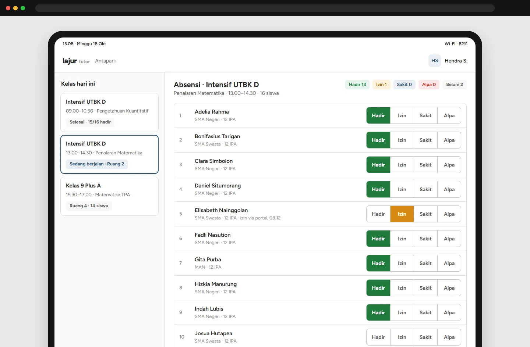Click the HS avatar badge
Image resolution: width=530 pixels, height=347 pixels.
tap(434, 61)
